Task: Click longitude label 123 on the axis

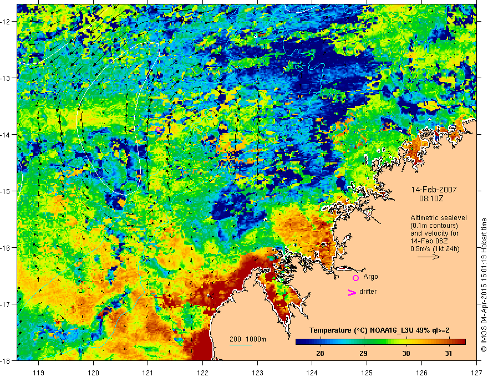Action: (257, 373)
